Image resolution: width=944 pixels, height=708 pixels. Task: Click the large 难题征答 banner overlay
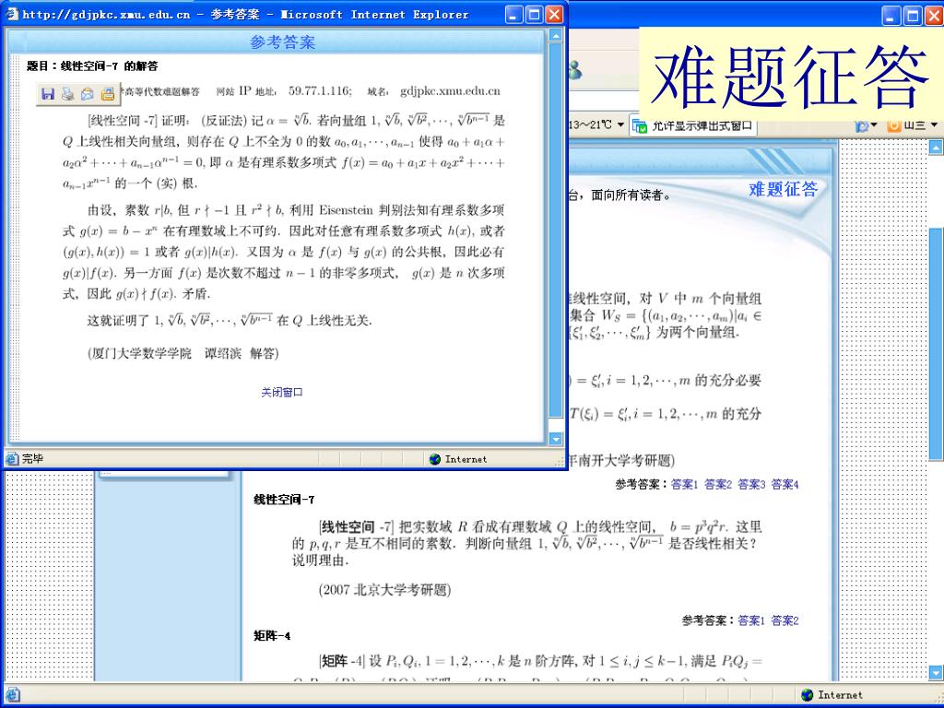point(790,77)
